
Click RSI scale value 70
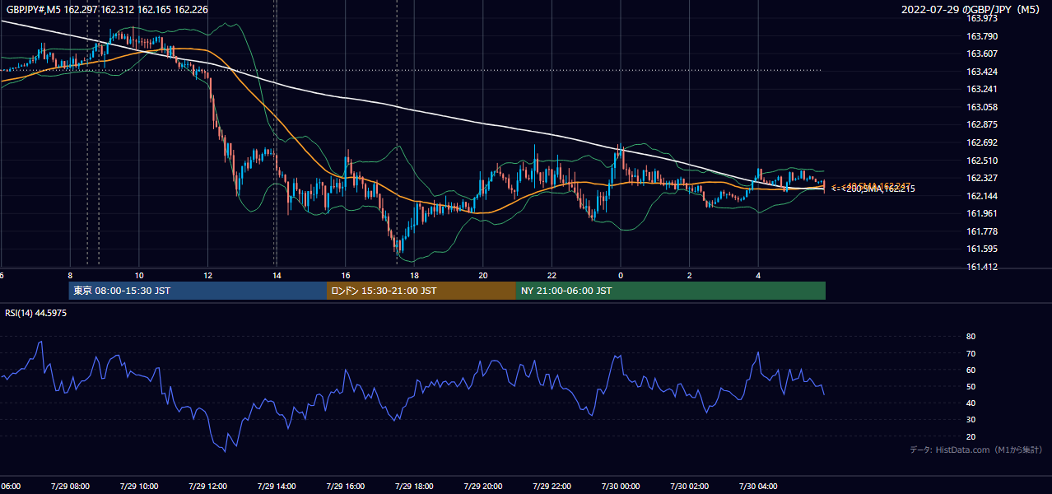tap(971, 353)
